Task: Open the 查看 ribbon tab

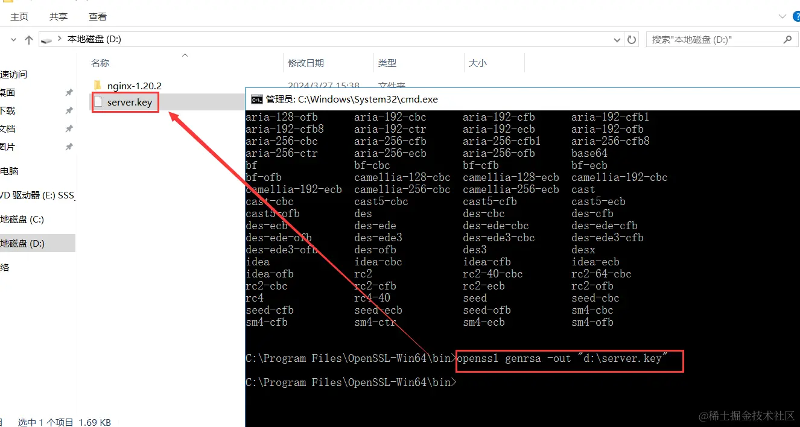Action: point(98,17)
